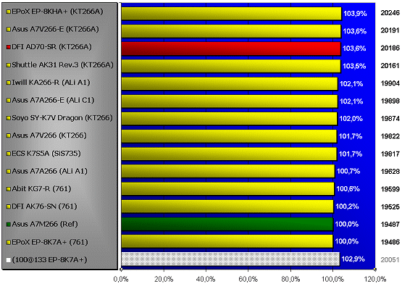The image size is (402, 284).
Task: Click the 80,0% axis label
Action: [290, 279]
